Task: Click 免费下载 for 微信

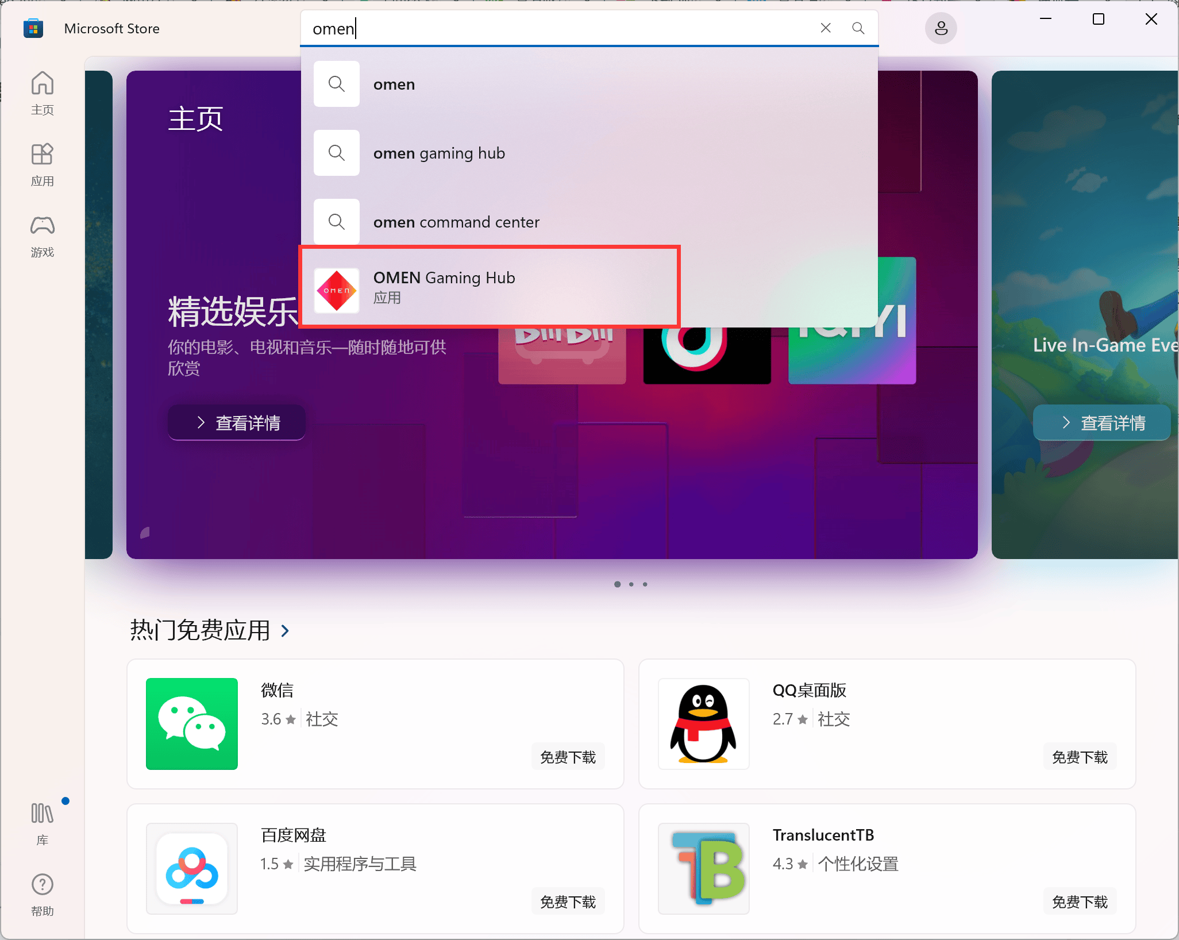Action: (568, 757)
